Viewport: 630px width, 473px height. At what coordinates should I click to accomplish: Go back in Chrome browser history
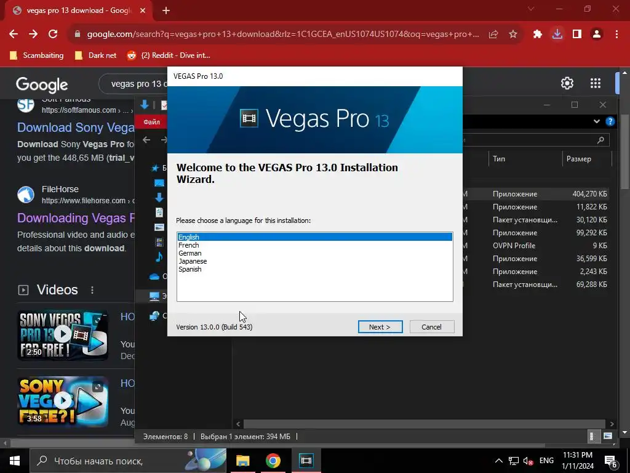(x=14, y=34)
